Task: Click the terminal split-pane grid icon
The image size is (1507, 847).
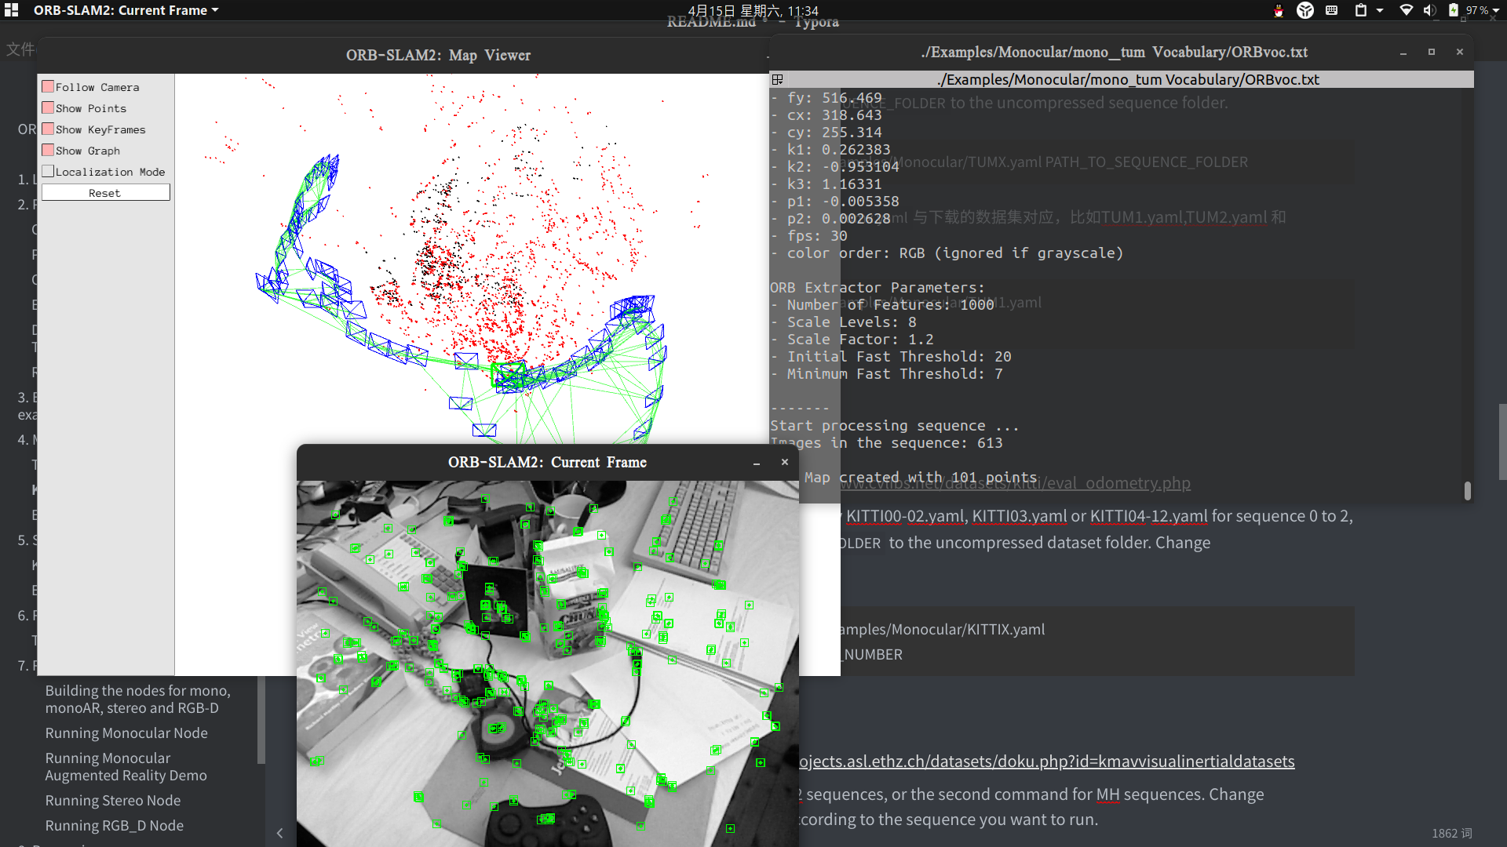Action: pyautogui.click(x=777, y=79)
